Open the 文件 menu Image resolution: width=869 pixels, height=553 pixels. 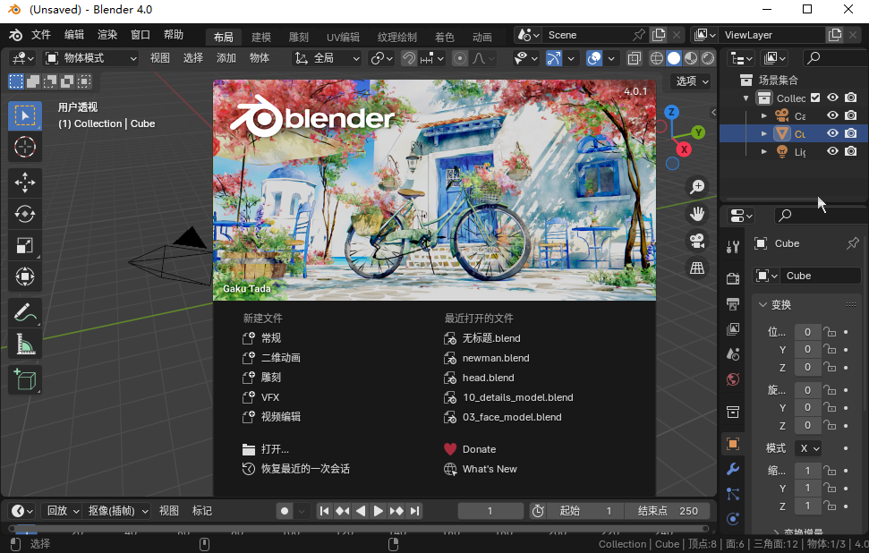41,35
